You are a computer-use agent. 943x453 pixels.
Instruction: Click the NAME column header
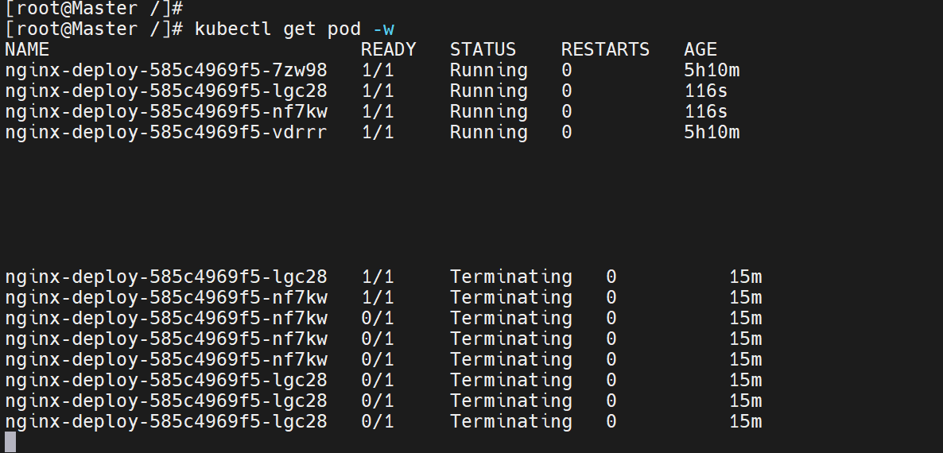27,49
